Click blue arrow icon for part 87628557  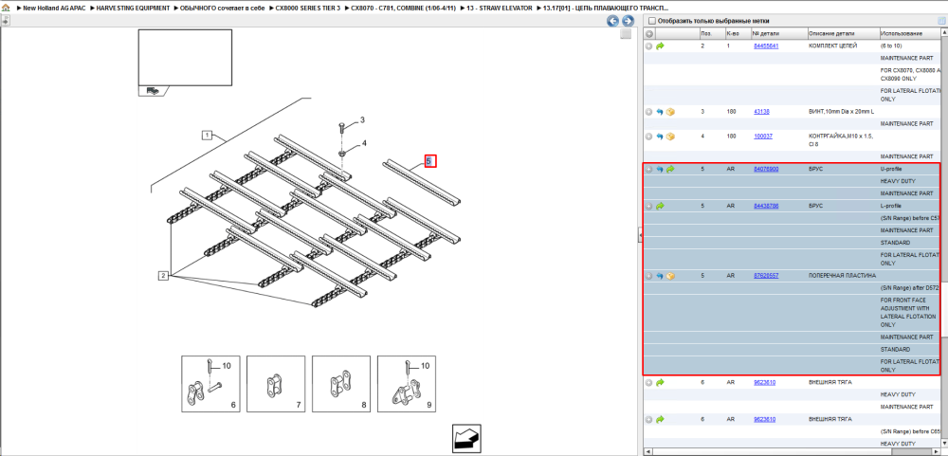click(x=660, y=276)
